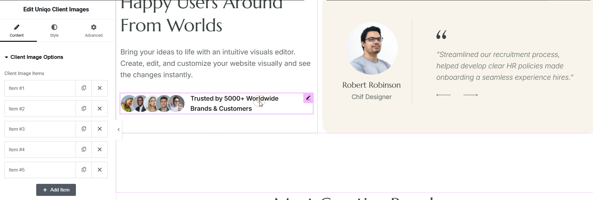Go to previous testimonial with left arrow
The width and height of the screenshot is (593, 200).
443,95
